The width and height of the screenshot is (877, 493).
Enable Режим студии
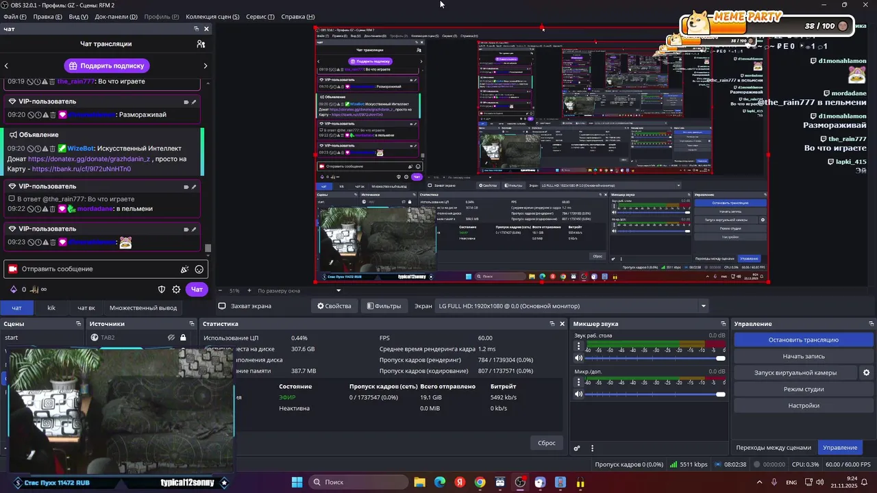point(803,389)
